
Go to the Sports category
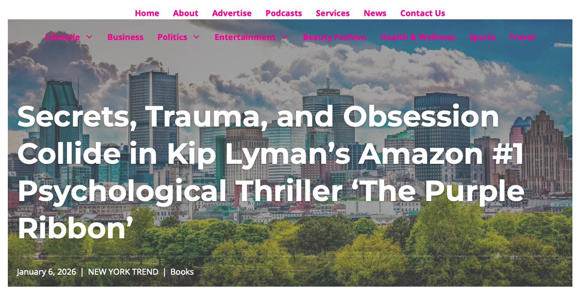pos(483,37)
